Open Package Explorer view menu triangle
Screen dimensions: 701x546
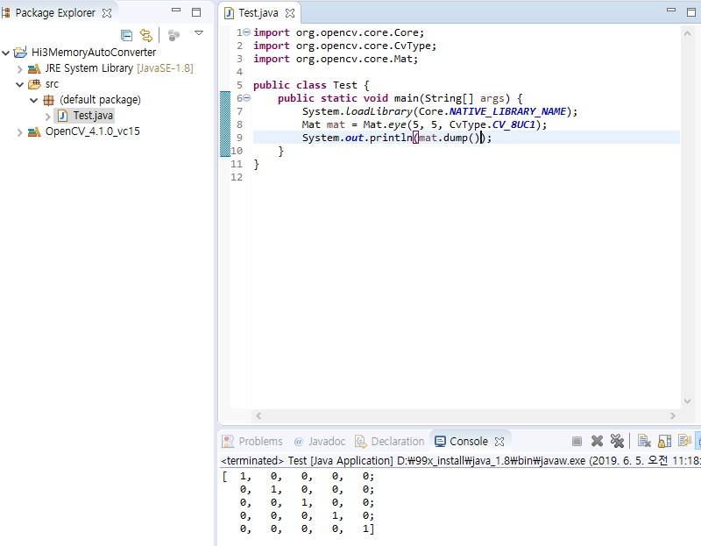coord(199,32)
